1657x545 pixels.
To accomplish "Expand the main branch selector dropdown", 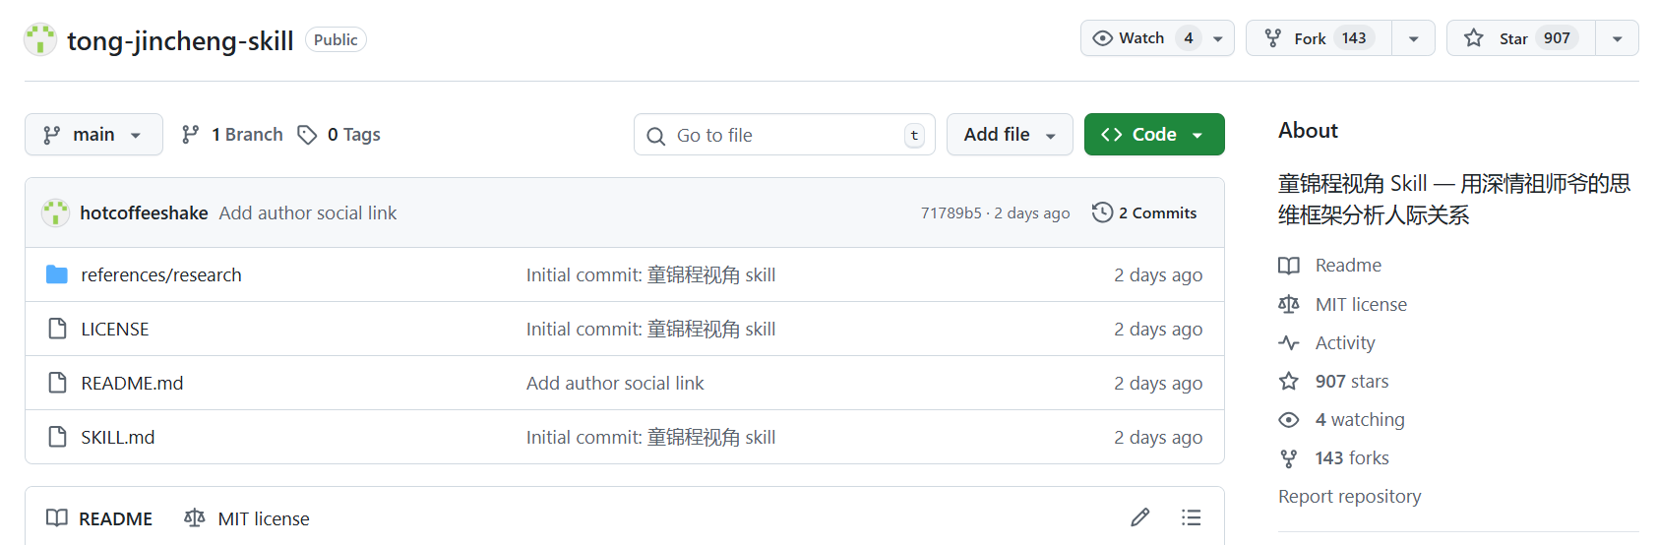I will click(x=93, y=135).
